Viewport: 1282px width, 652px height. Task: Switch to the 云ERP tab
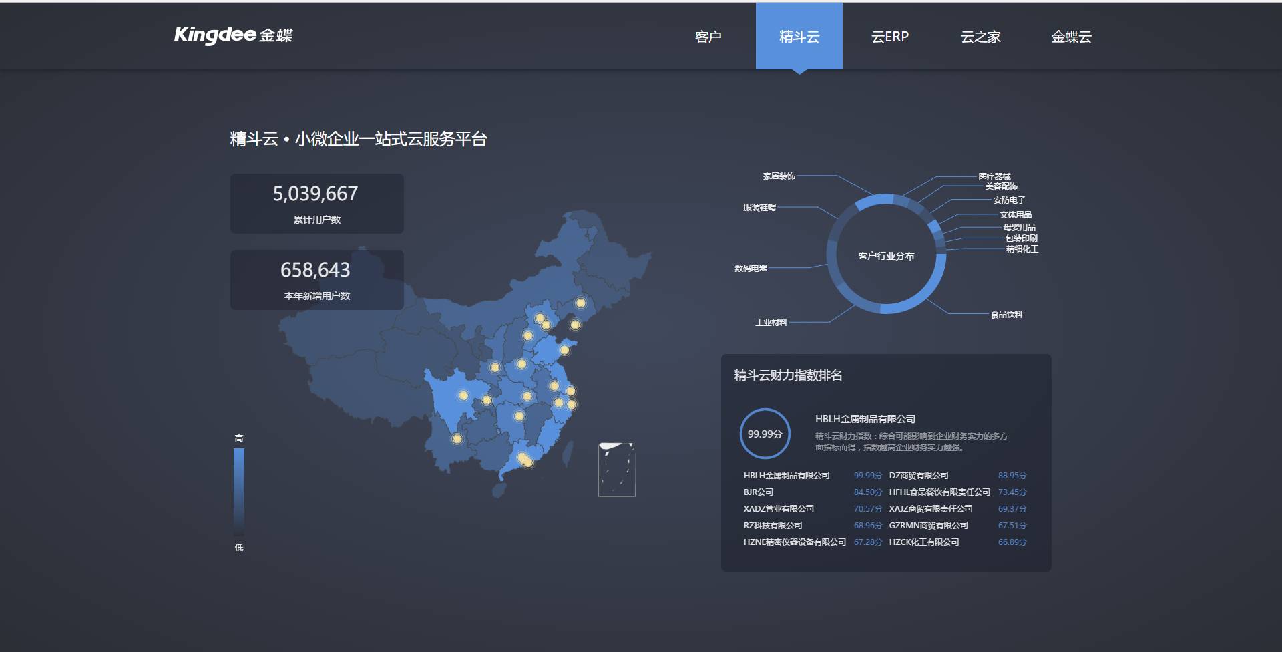(890, 37)
